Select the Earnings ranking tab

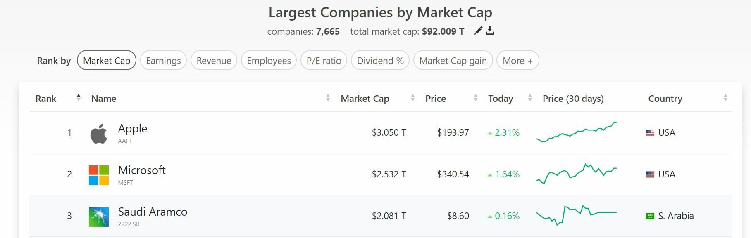(163, 61)
